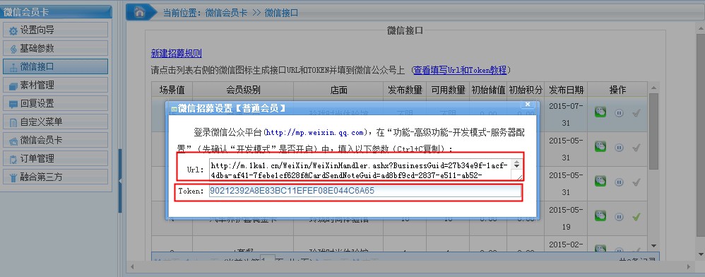
Task: Click the 操作 column header
Action: tap(617, 90)
